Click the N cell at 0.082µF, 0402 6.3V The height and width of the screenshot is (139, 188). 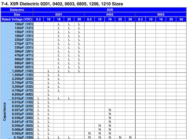[89, 133]
